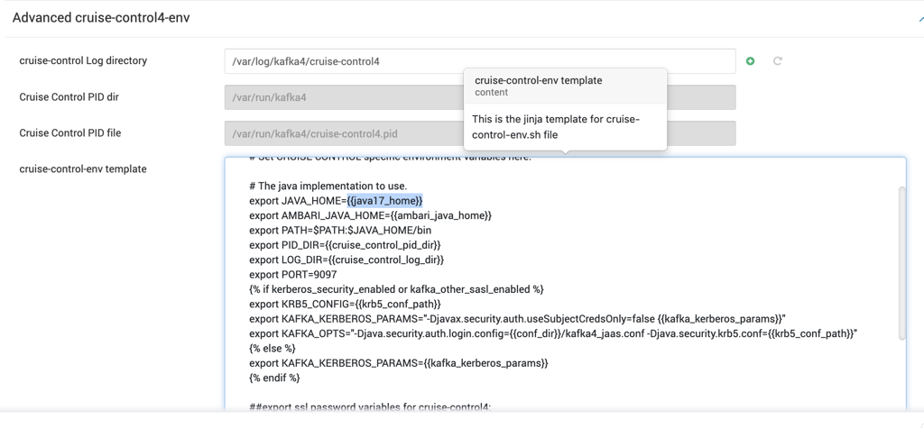Click the highlighted {{java17_home}} text
Screen dimensions: 924x428
point(384,201)
